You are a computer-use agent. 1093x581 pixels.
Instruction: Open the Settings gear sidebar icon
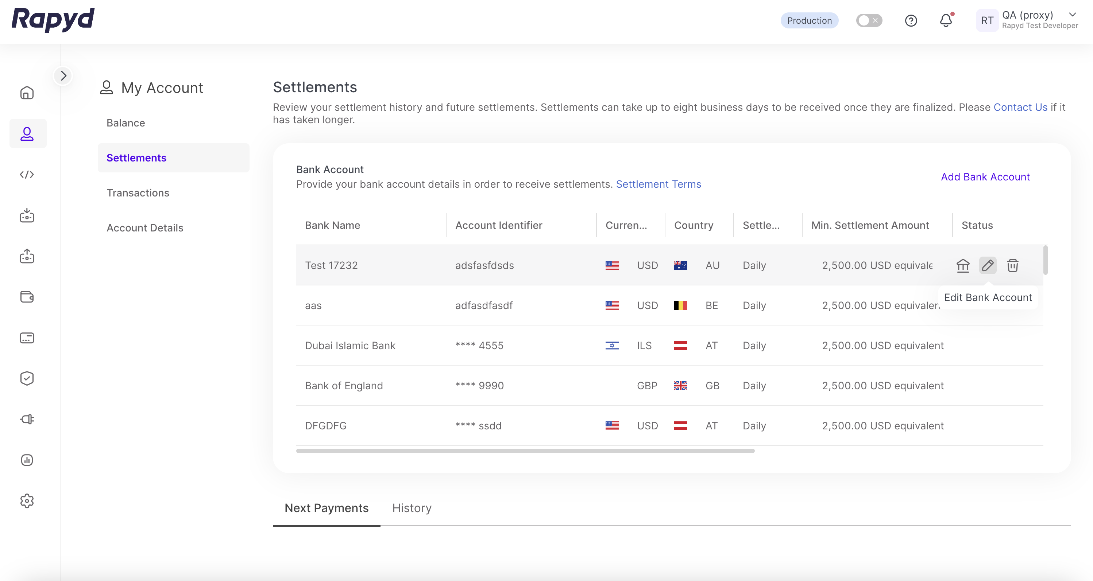tap(27, 500)
